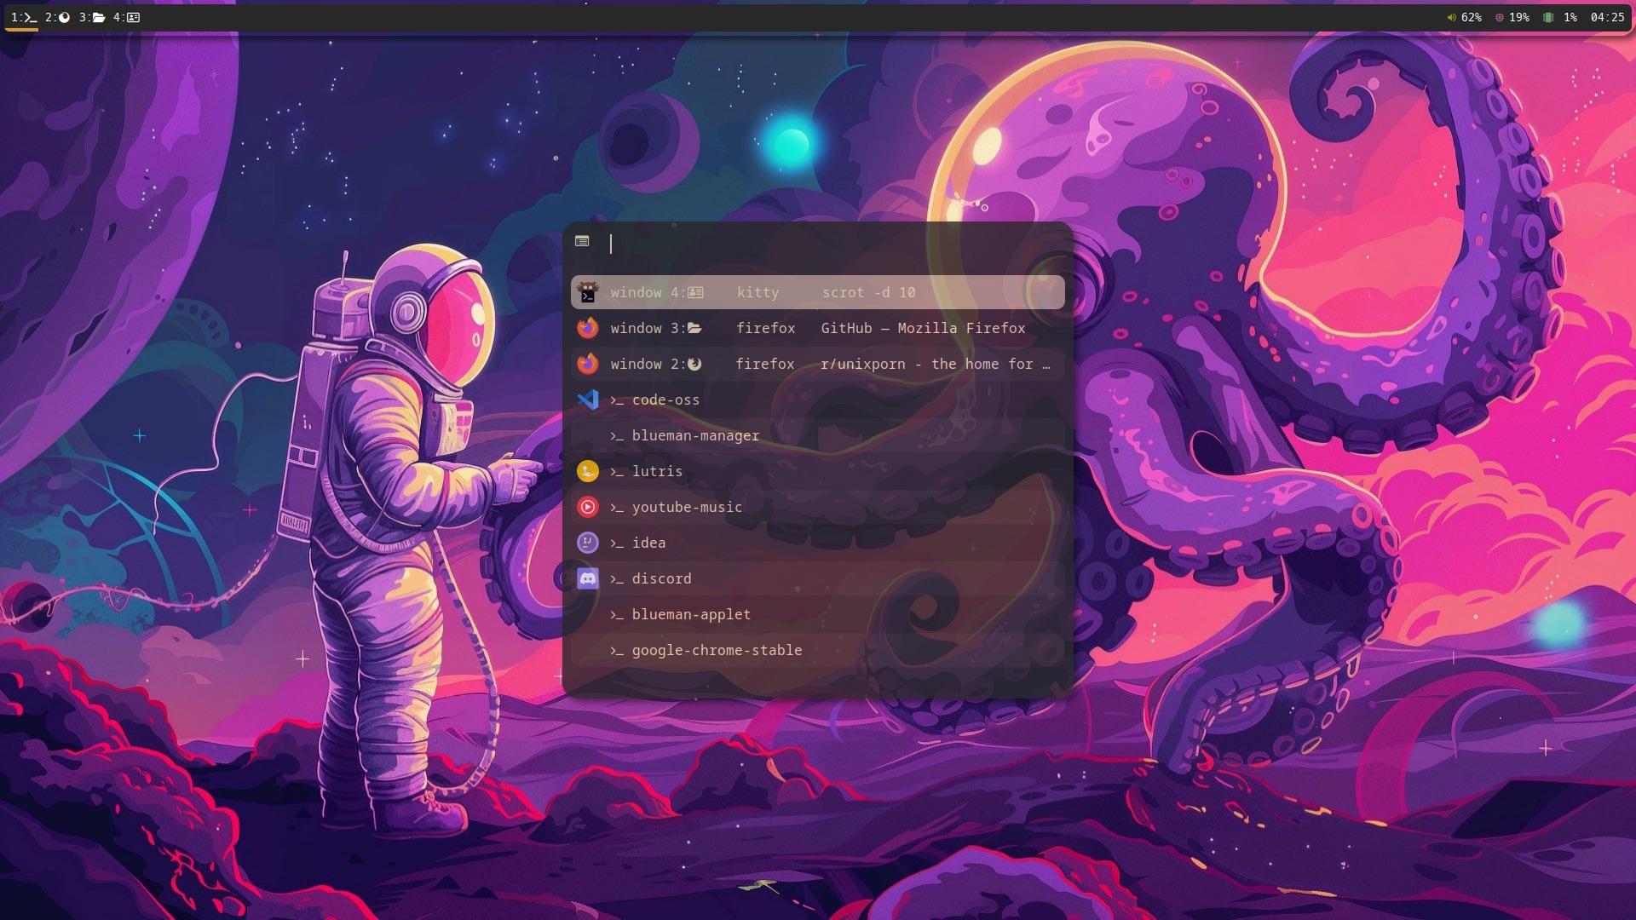Click the CPU usage icon showing 19%
The height and width of the screenshot is (920, 1636).
coord(1501,17)
